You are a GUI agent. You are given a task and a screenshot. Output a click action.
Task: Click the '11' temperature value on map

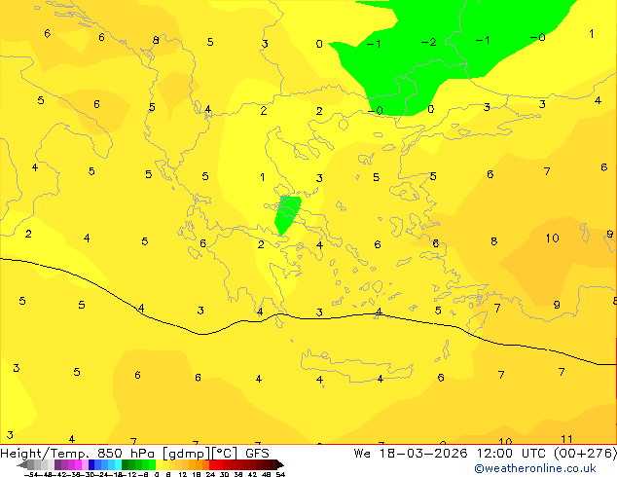click(x=566, y=439)
